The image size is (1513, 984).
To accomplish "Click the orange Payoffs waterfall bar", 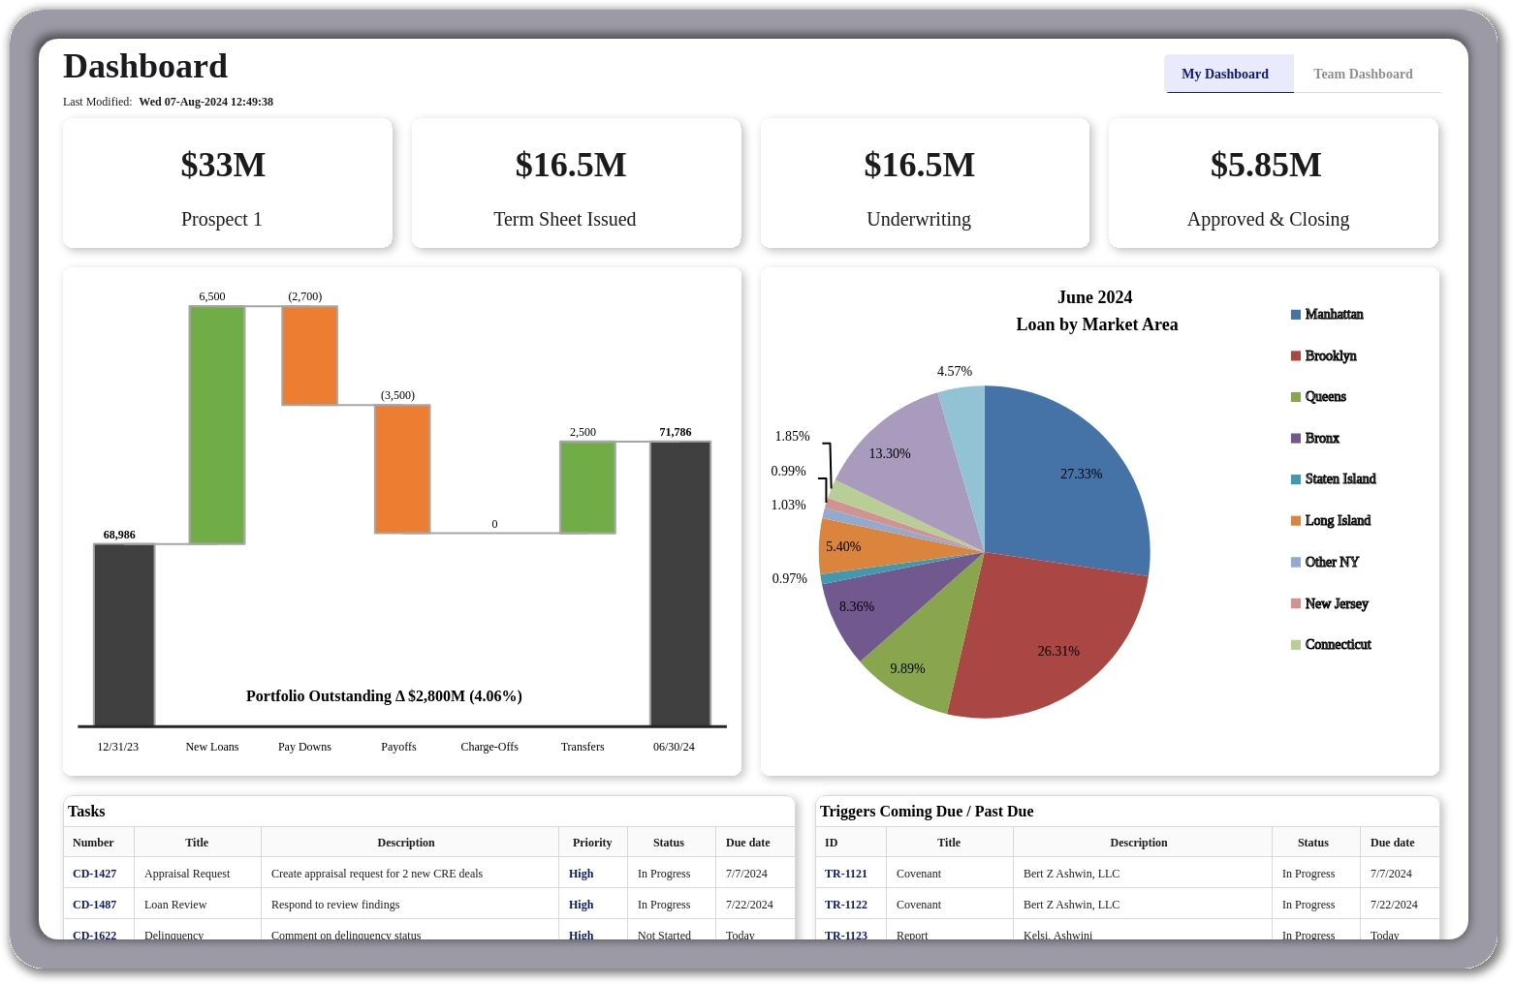I will (x=402, y=469).
